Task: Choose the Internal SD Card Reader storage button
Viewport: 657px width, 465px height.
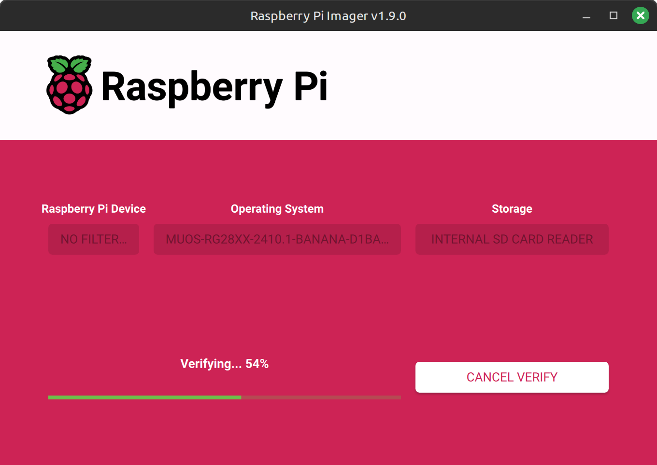Action: (512, 239)
